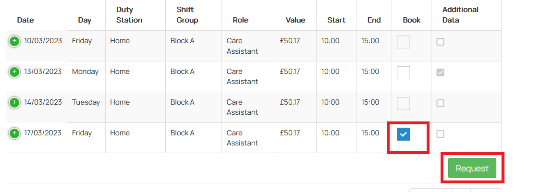Screen dimensions: 553x192
Task: Sort by the Duty Station column header
Action: (129, 15)
